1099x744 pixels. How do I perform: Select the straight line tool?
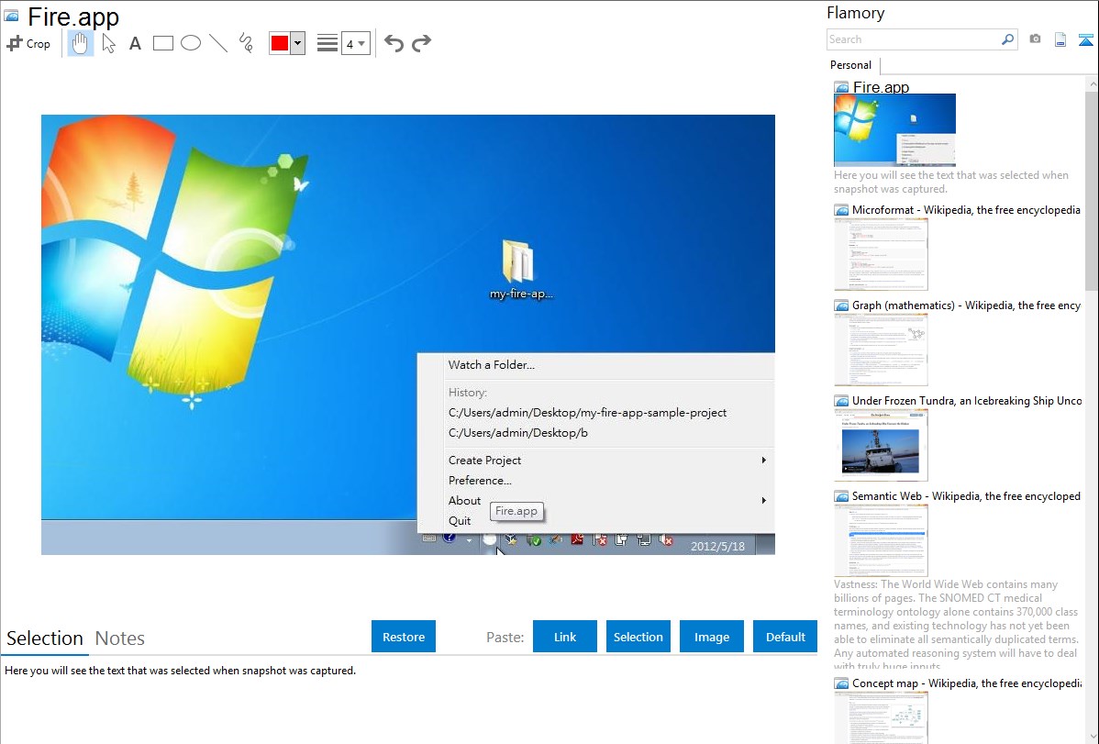point(218,43)
